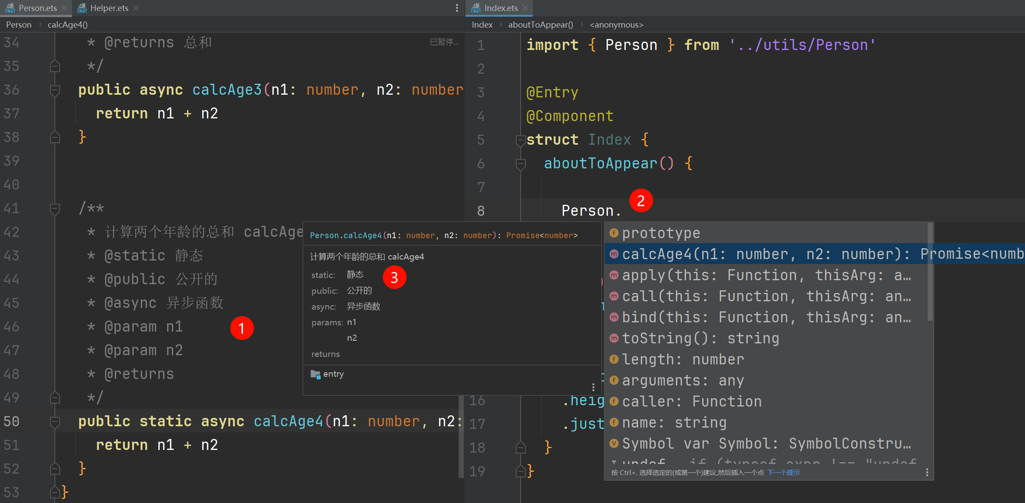Open the left editor tabs more-options menu

click(x=457, y=8)
